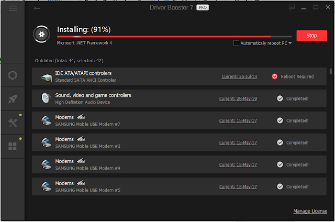The height and width of the screenshot is (222, 335).
Task: Click the PRO badge in the title
Action: pyautogui.click(x=203, y=8)
